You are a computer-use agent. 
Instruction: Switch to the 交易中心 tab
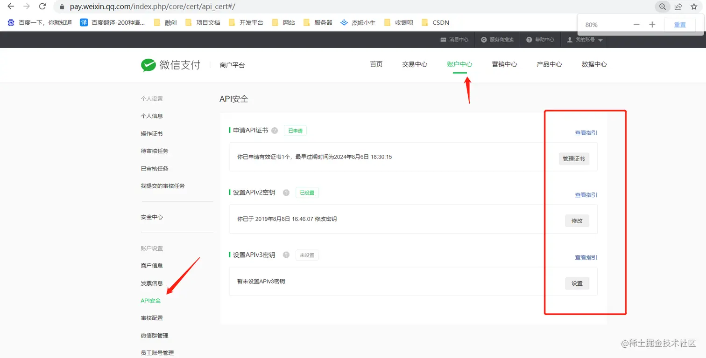click(x=415, y=64)
